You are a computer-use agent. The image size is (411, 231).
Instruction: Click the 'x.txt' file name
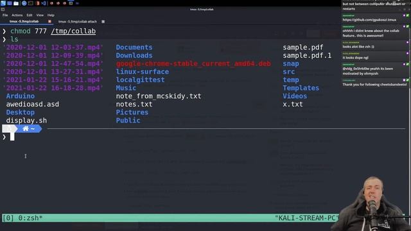pos(293,104)
